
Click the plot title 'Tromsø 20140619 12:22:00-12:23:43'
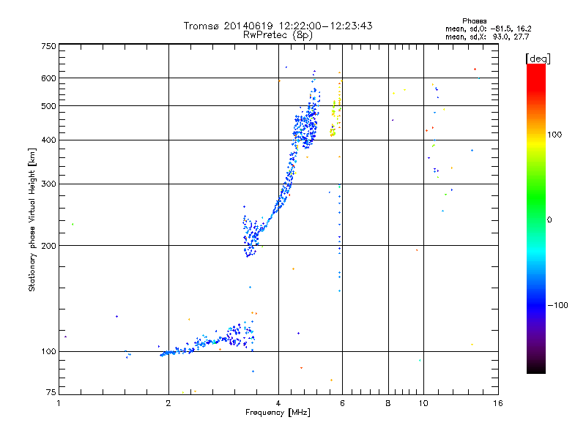point(278,26)
